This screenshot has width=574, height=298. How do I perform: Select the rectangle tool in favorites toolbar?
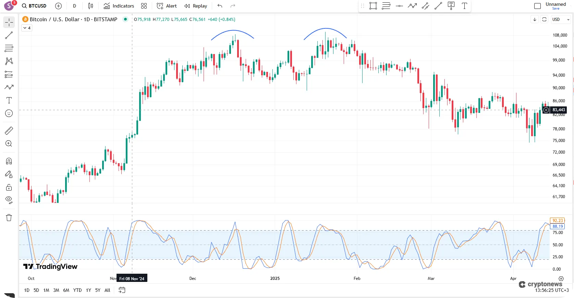pyautogui.click(x=373, y=6)
